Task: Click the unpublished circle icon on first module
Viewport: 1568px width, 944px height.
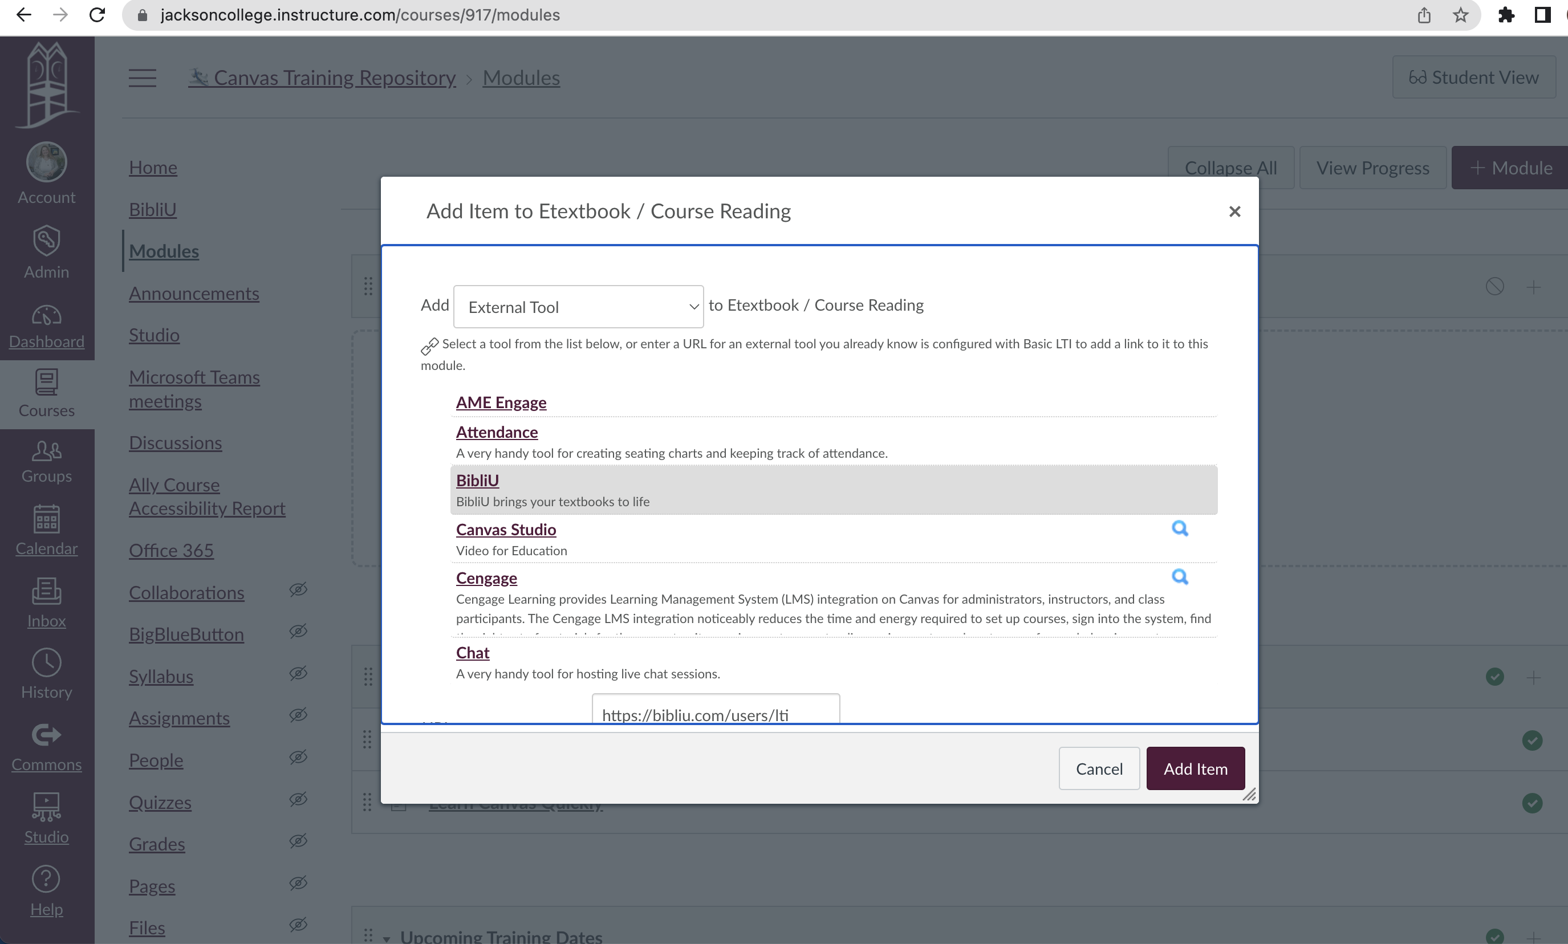Action: pos(1495,286)
